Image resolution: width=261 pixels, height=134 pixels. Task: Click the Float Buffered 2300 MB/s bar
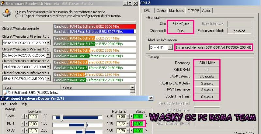tap(95, 80)
